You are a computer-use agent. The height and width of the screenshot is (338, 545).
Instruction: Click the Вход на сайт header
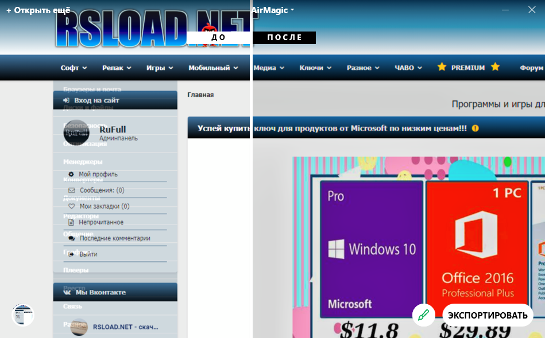tap(115, 100)
